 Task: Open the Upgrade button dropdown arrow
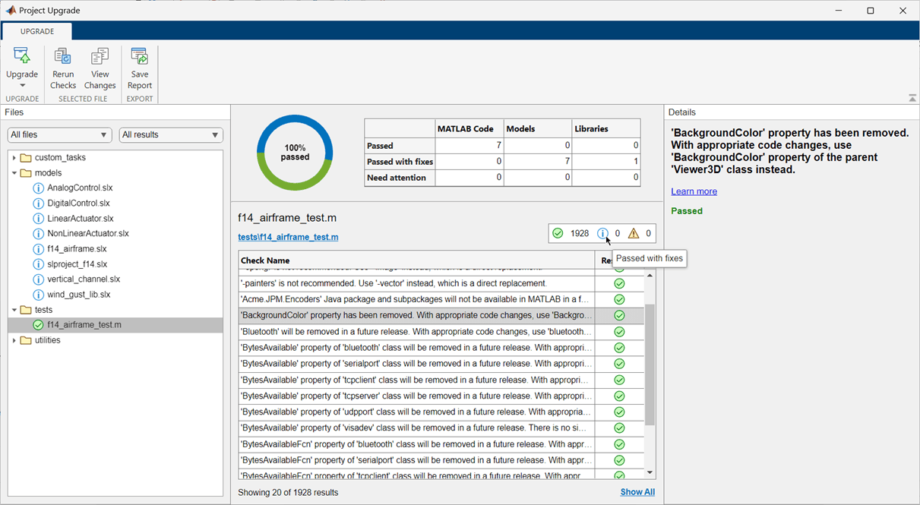click(x=22, y=86)
